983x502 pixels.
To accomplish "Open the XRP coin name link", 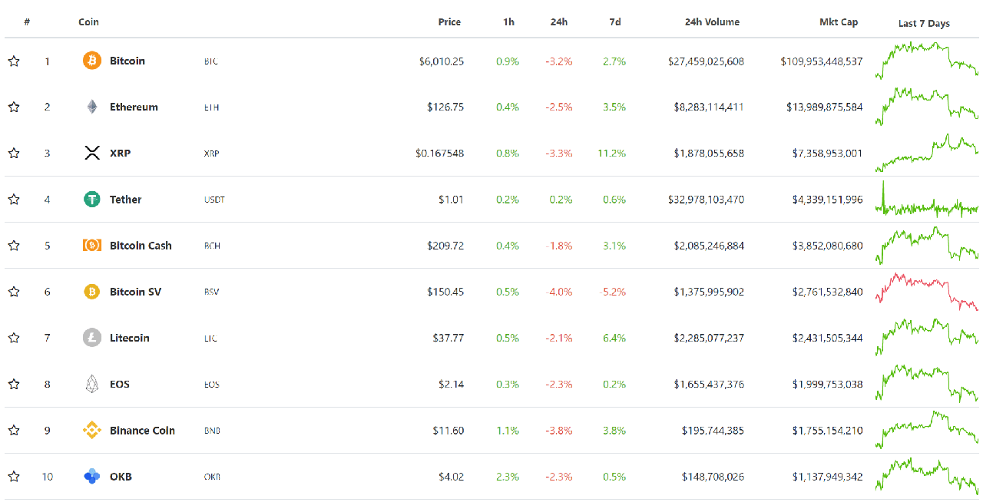I will point(120,153).
